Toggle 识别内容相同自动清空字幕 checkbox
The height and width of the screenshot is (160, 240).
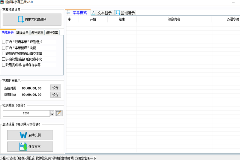click(x=4, y=53)
